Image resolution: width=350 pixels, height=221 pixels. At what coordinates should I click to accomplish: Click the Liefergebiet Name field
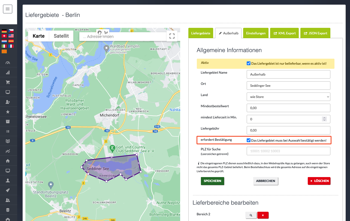(x=288, y=74)
